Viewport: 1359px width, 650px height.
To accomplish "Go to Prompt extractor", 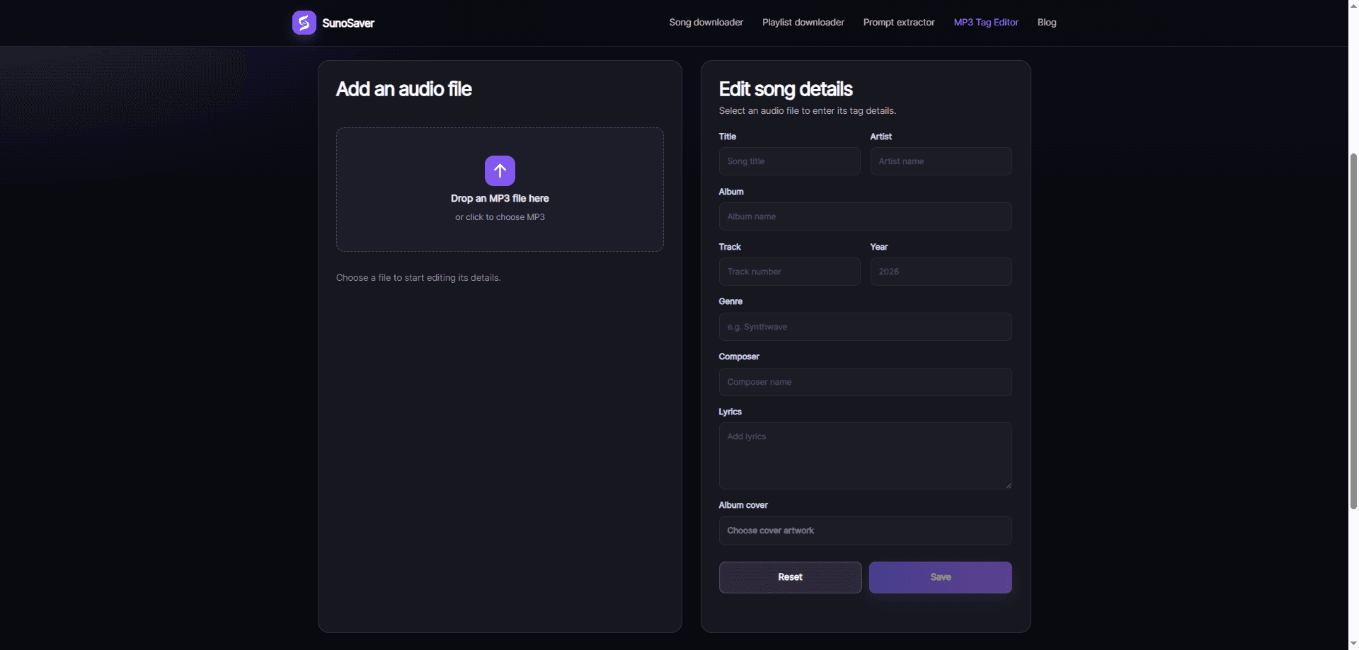I will click(899, 23).
